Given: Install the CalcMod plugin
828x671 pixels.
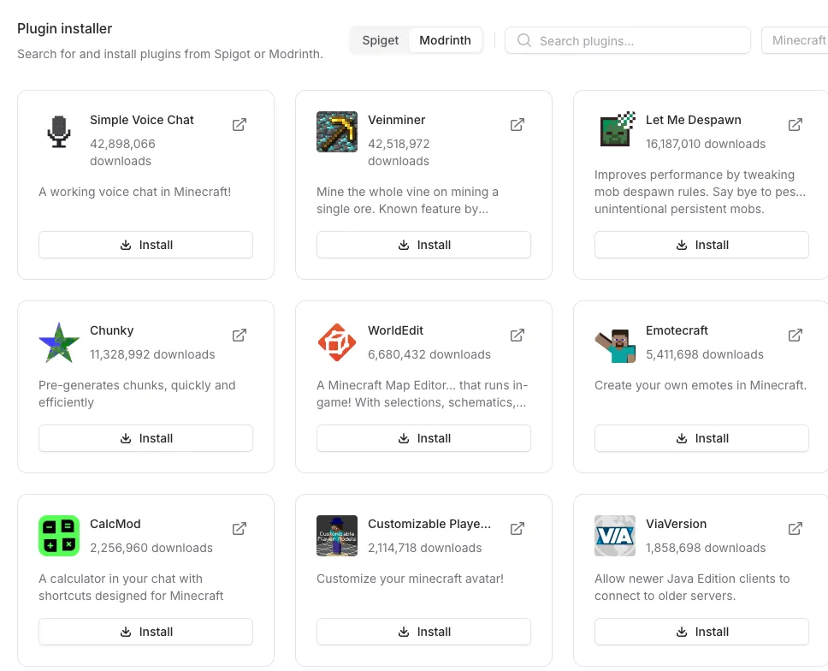Looking at the screenshot, I should [145, 632].
